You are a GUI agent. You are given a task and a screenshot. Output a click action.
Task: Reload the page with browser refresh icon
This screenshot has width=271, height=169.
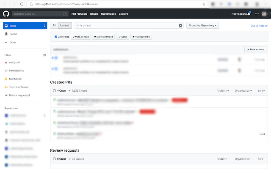(22, 4)
